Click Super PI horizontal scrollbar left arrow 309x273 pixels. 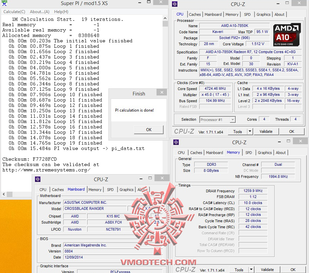[x=4, y=194]
